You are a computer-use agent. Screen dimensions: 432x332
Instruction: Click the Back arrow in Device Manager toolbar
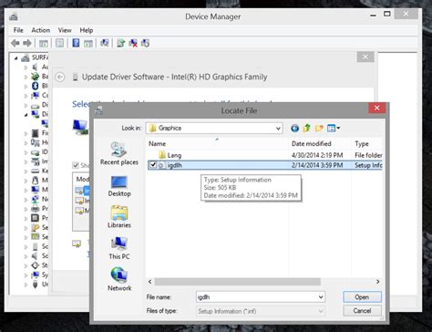[15, 43]
